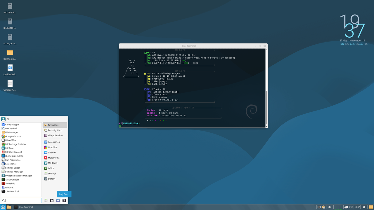This screenshot has width=374, height=210.
Task: Launch Conky Toggle from Favourites
Action: (x=21, y=125)
